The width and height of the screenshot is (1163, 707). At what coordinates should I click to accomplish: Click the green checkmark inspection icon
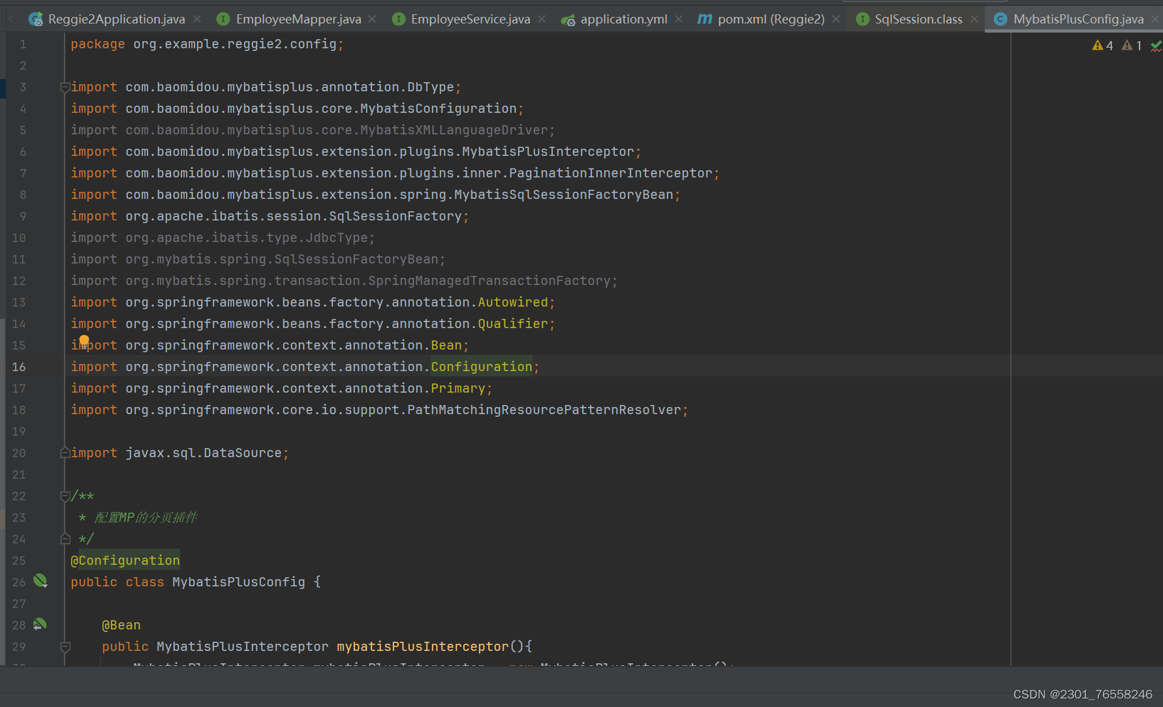[x=1156, y=46]
